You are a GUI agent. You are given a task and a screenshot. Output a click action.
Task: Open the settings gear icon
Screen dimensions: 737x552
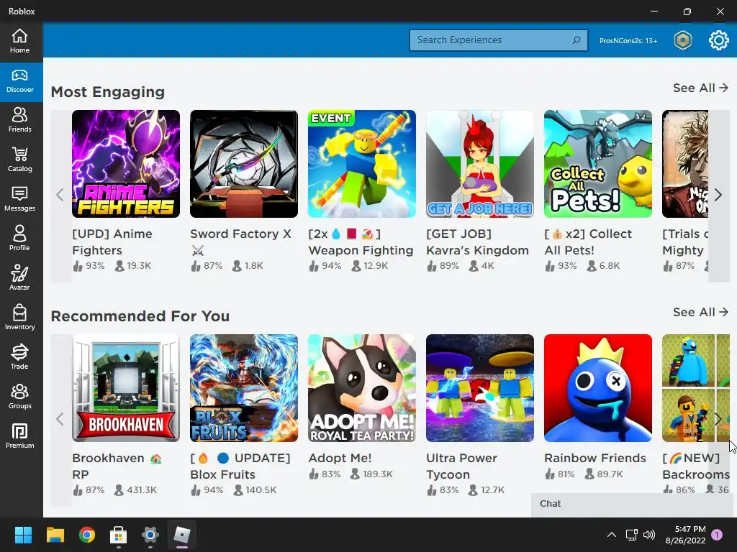719,40
